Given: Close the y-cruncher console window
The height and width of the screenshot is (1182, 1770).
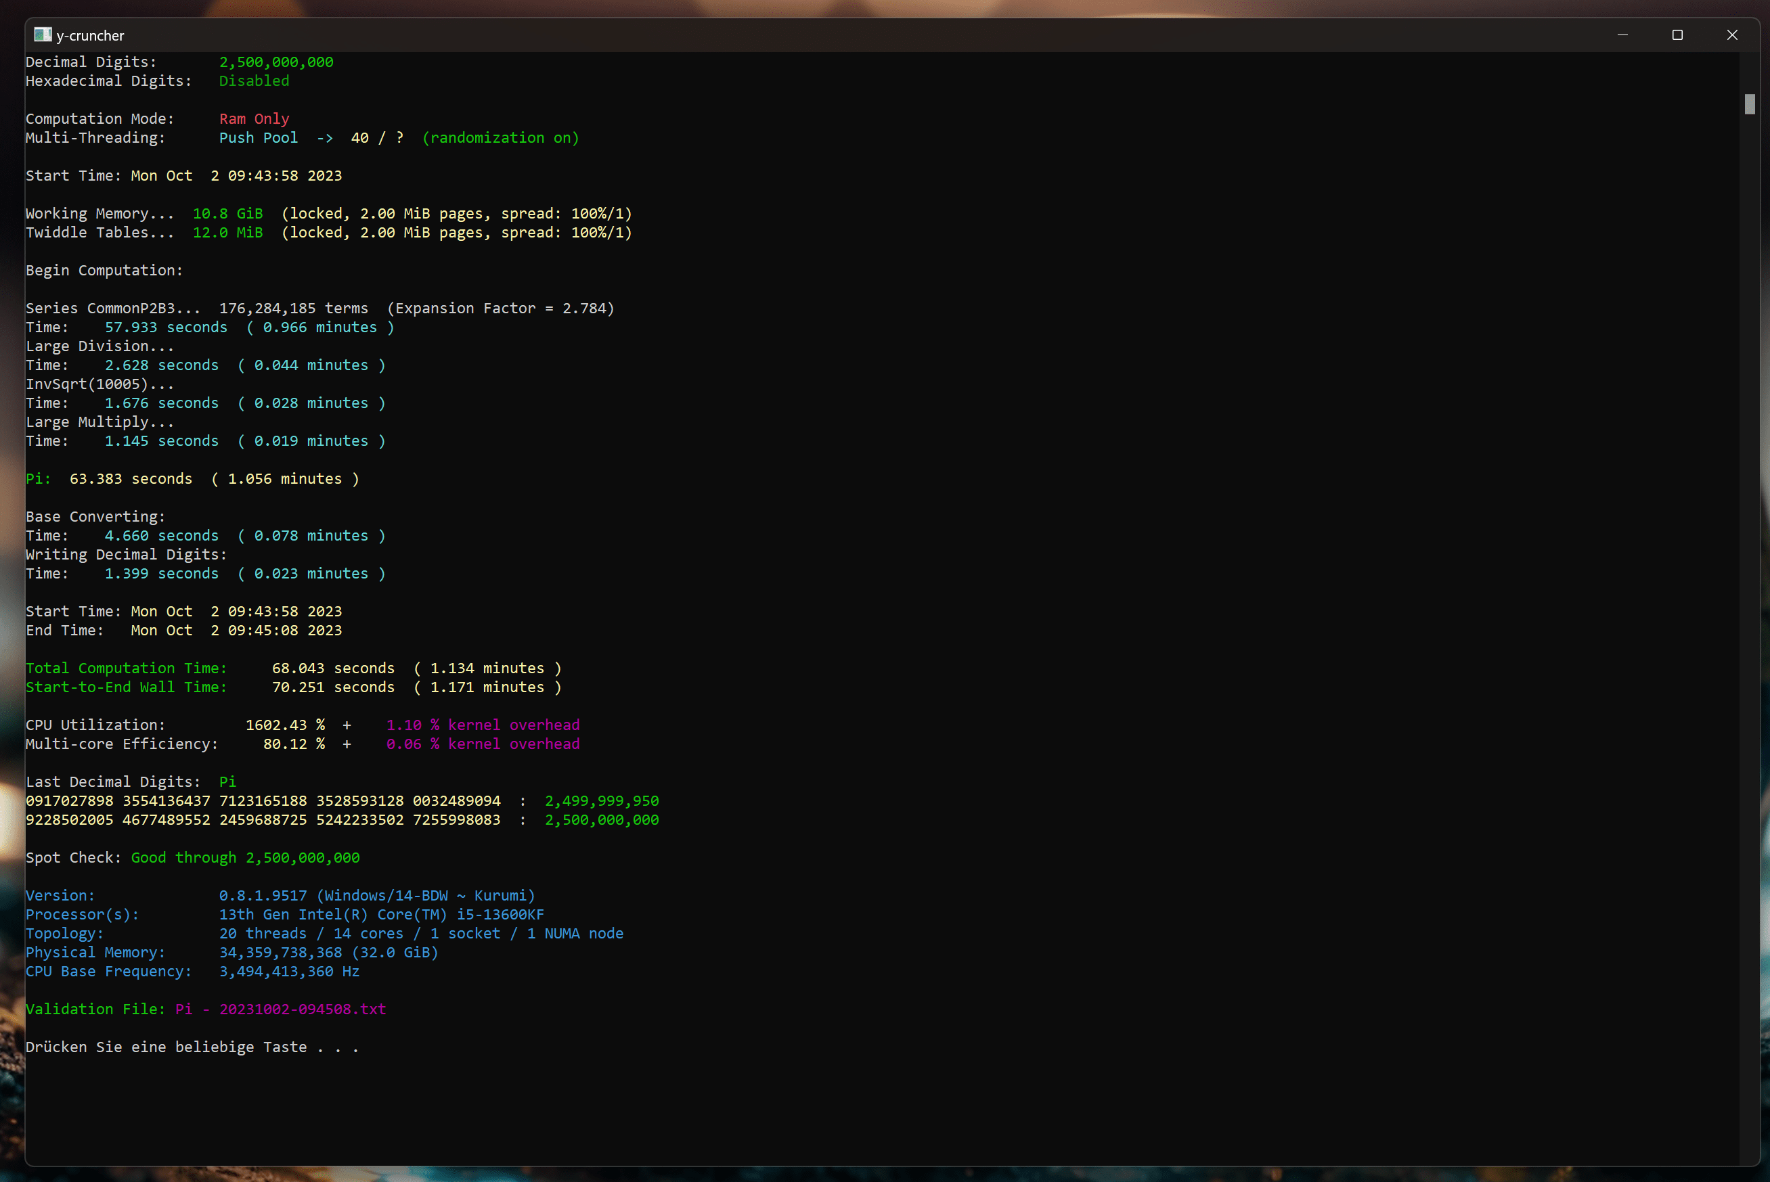Looking at the screenshot, I should point(1732,35).
